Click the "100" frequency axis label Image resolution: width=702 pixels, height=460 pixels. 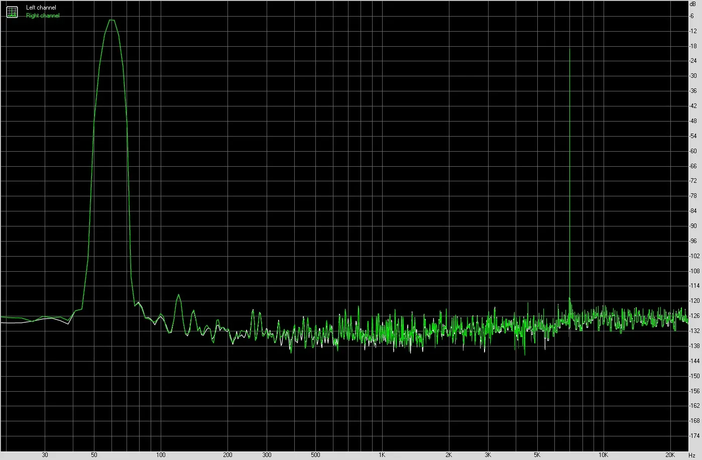(x=161, y=455)
